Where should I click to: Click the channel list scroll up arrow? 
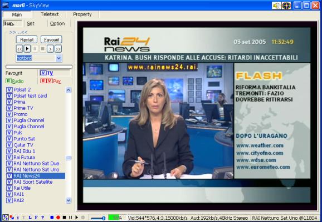(69, 90)
